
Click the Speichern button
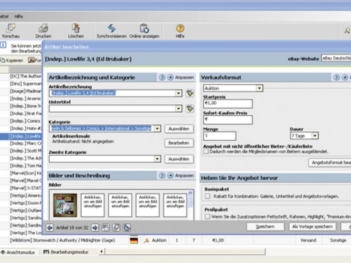pyautogui.click(x=265, y=227)
